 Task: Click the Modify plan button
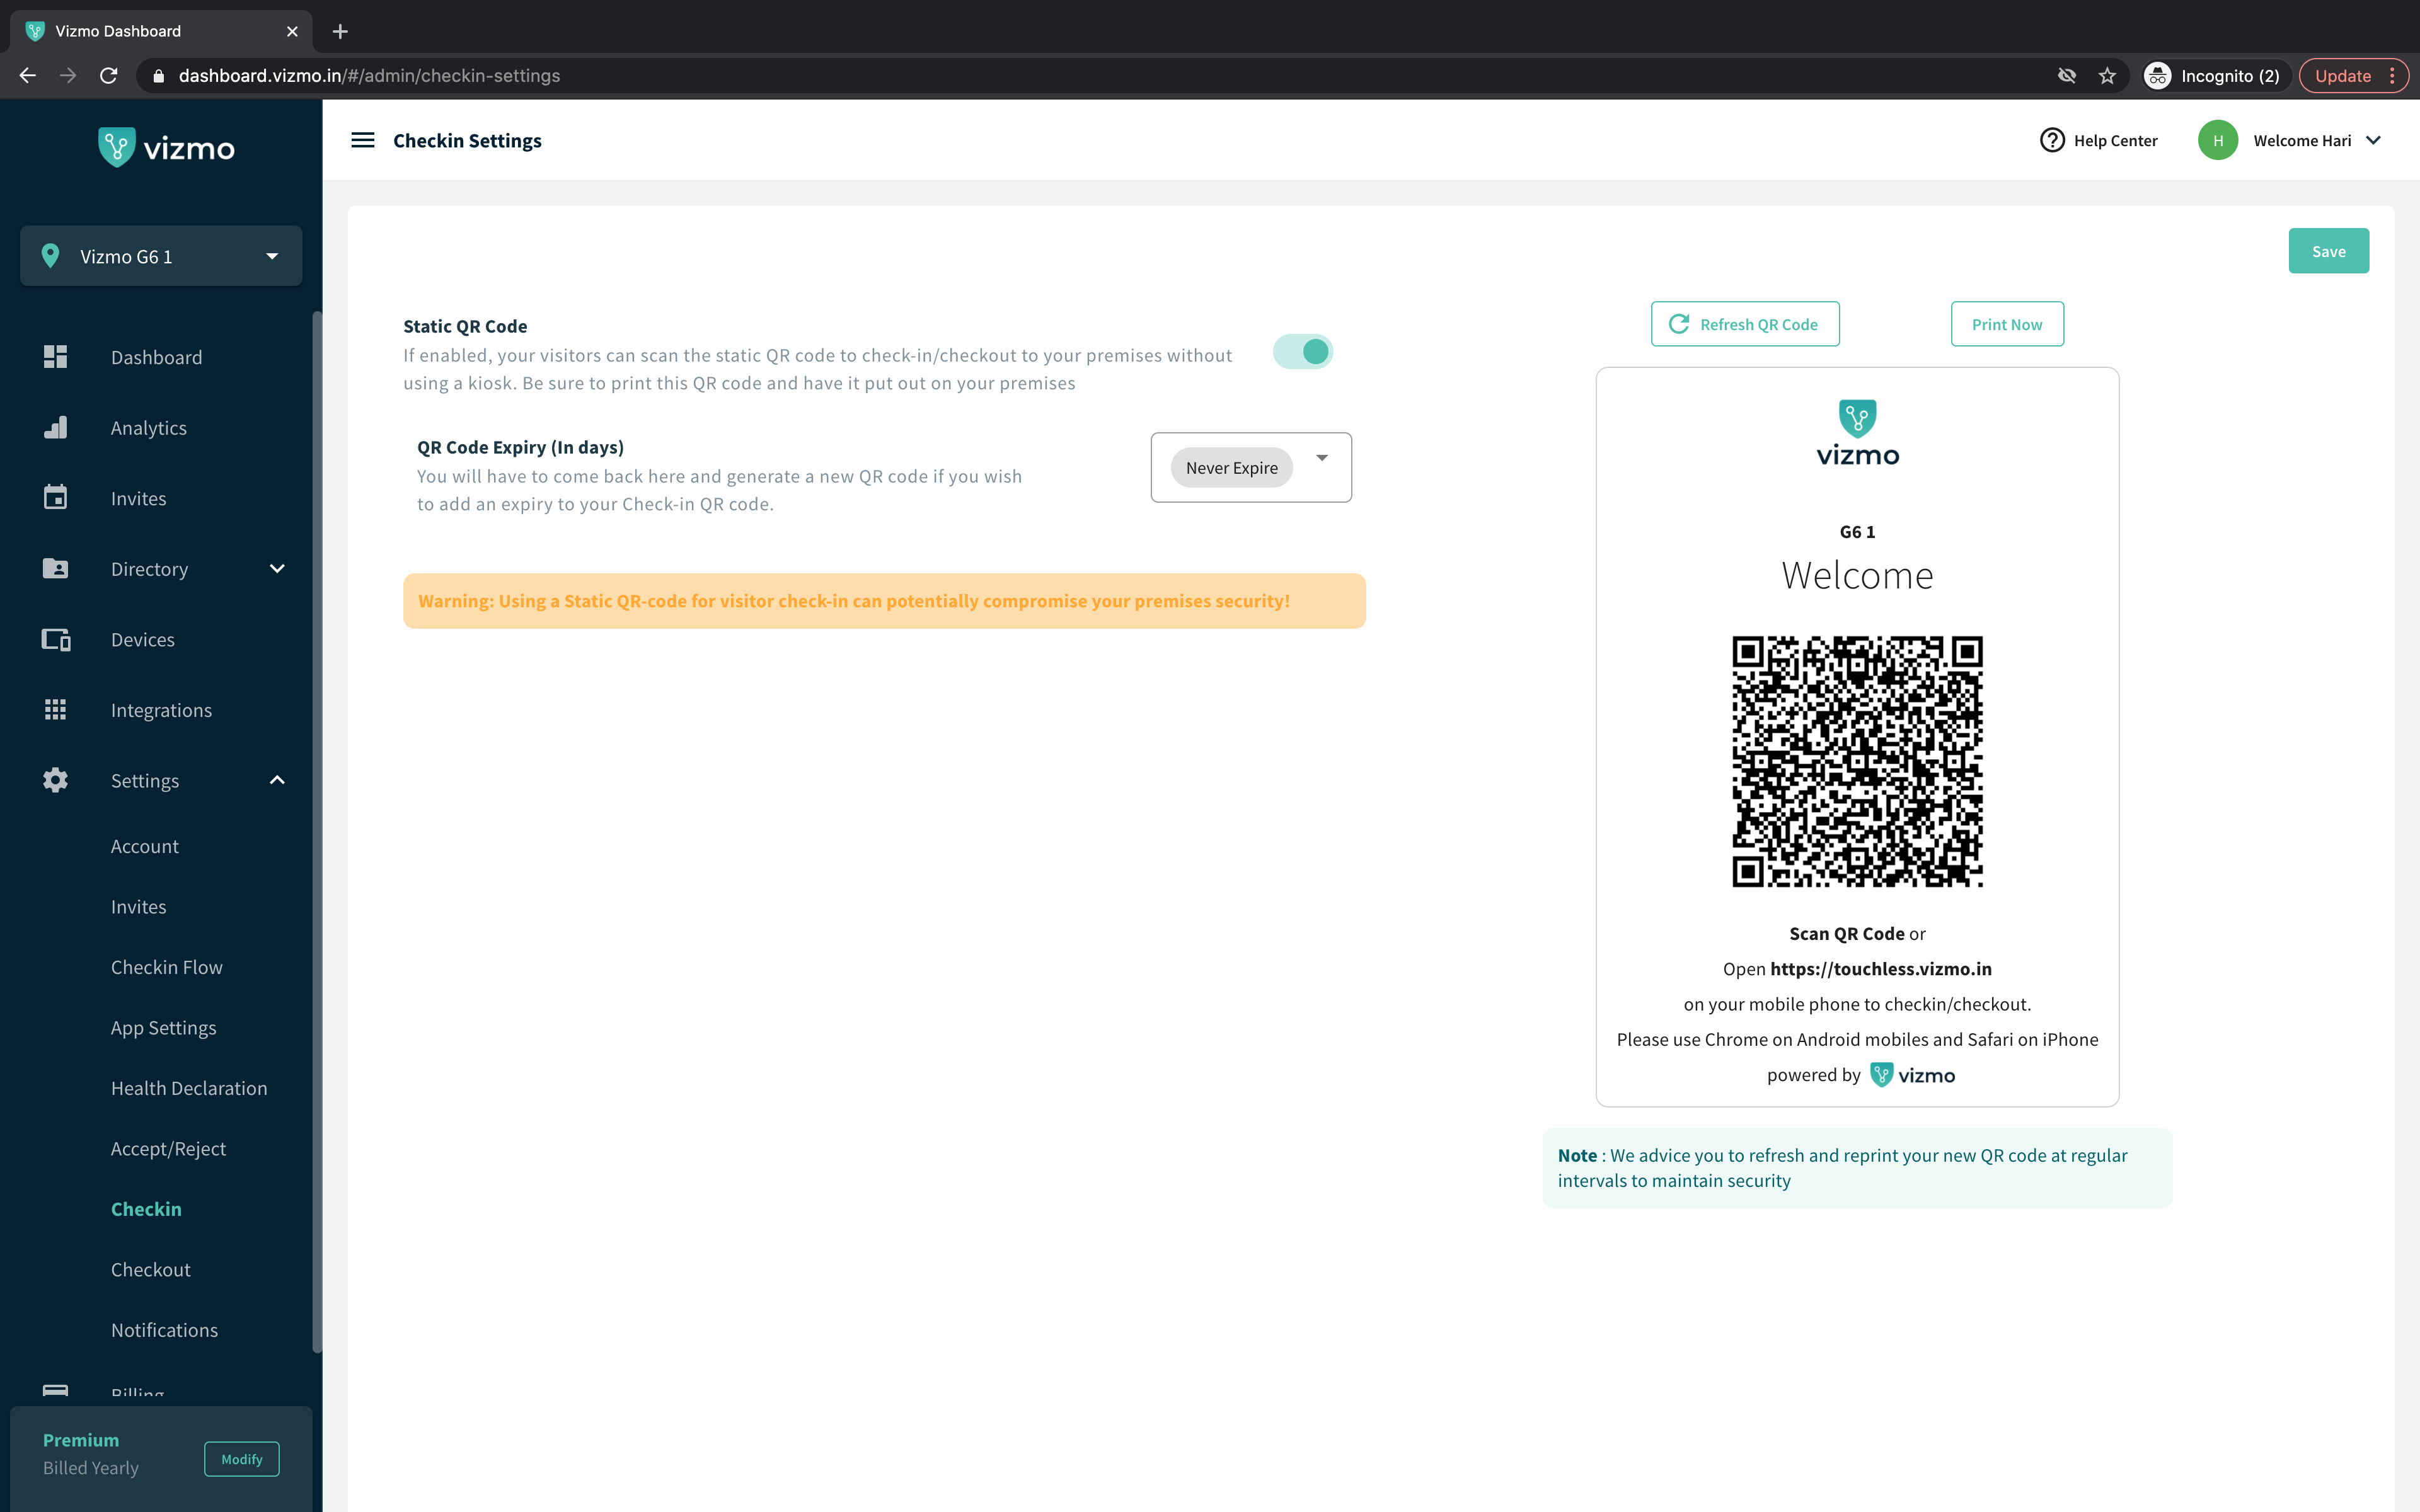241,1459
